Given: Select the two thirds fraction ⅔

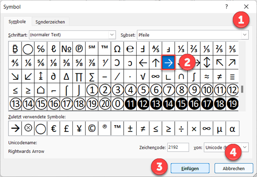Looking at the screenshot, I should (194, 49).
